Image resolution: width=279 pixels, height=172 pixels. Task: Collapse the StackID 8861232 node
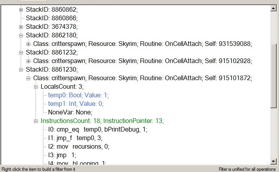coord(21,53)
